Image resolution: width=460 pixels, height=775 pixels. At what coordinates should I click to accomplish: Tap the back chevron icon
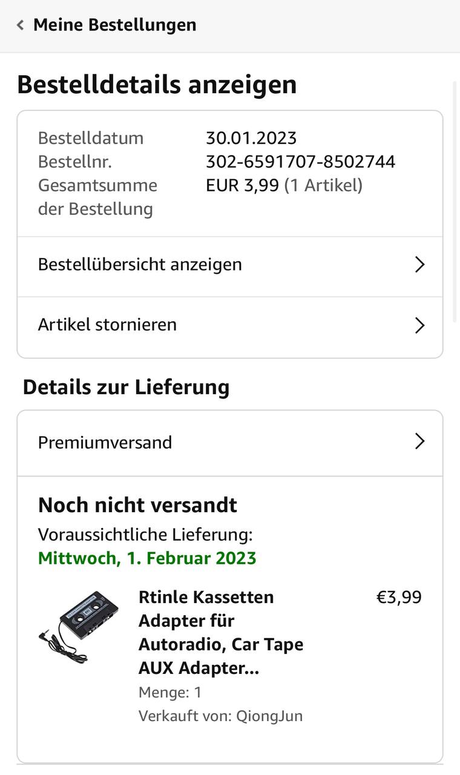21,25
